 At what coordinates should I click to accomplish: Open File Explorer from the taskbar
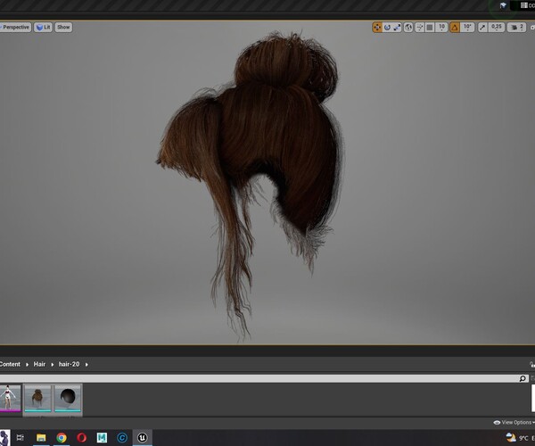click(x=41, y=437)
